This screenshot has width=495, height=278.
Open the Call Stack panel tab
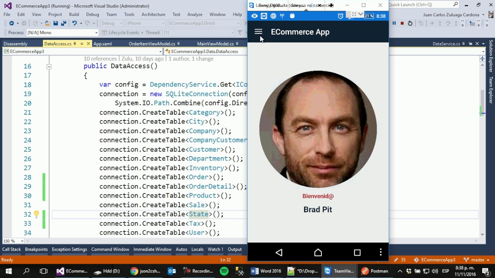click(x=12, y=249)
